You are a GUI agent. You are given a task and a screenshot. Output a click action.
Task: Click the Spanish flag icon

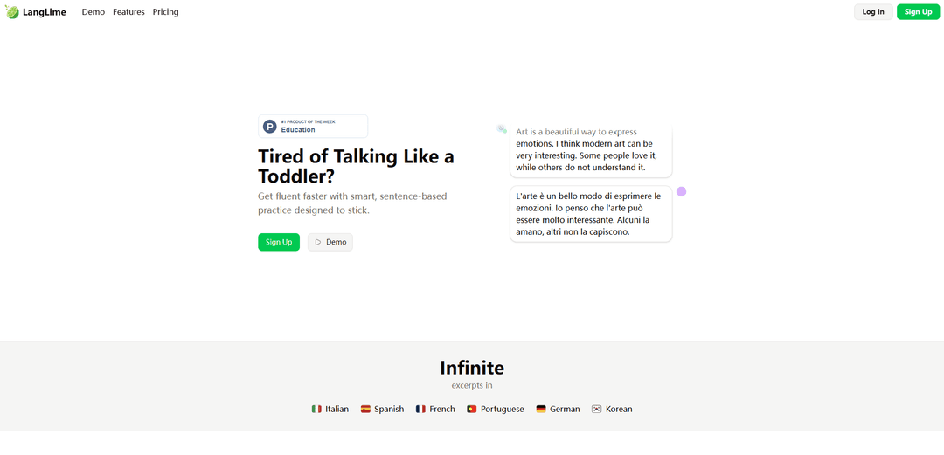365,409
